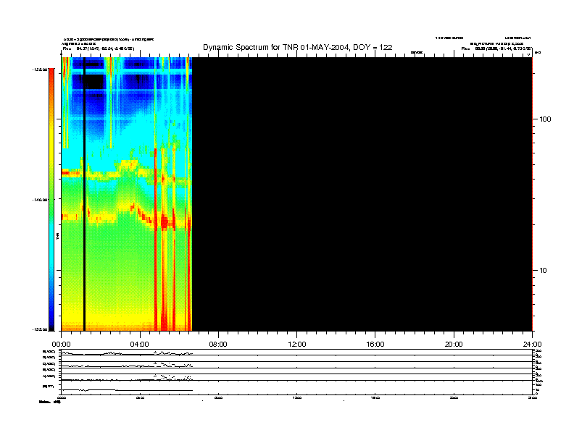Click the top trace panel below the spectrogram
The height and width of the screenshot is (443, 574).
(296, 353)
